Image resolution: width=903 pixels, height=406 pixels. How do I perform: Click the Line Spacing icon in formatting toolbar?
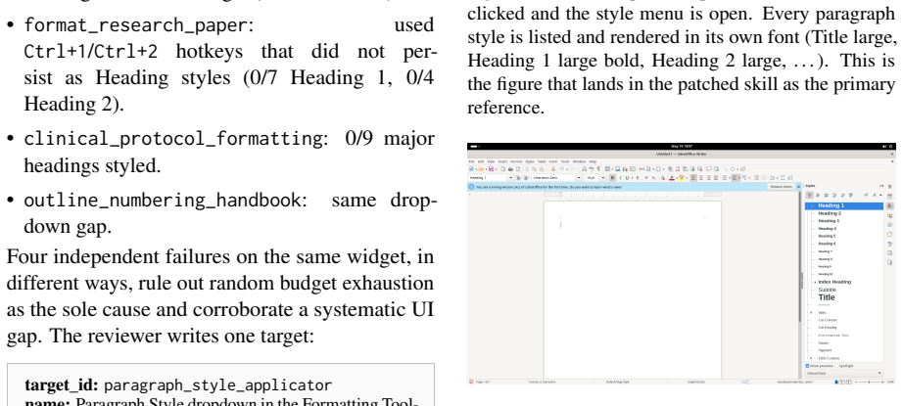coord(772,178)
